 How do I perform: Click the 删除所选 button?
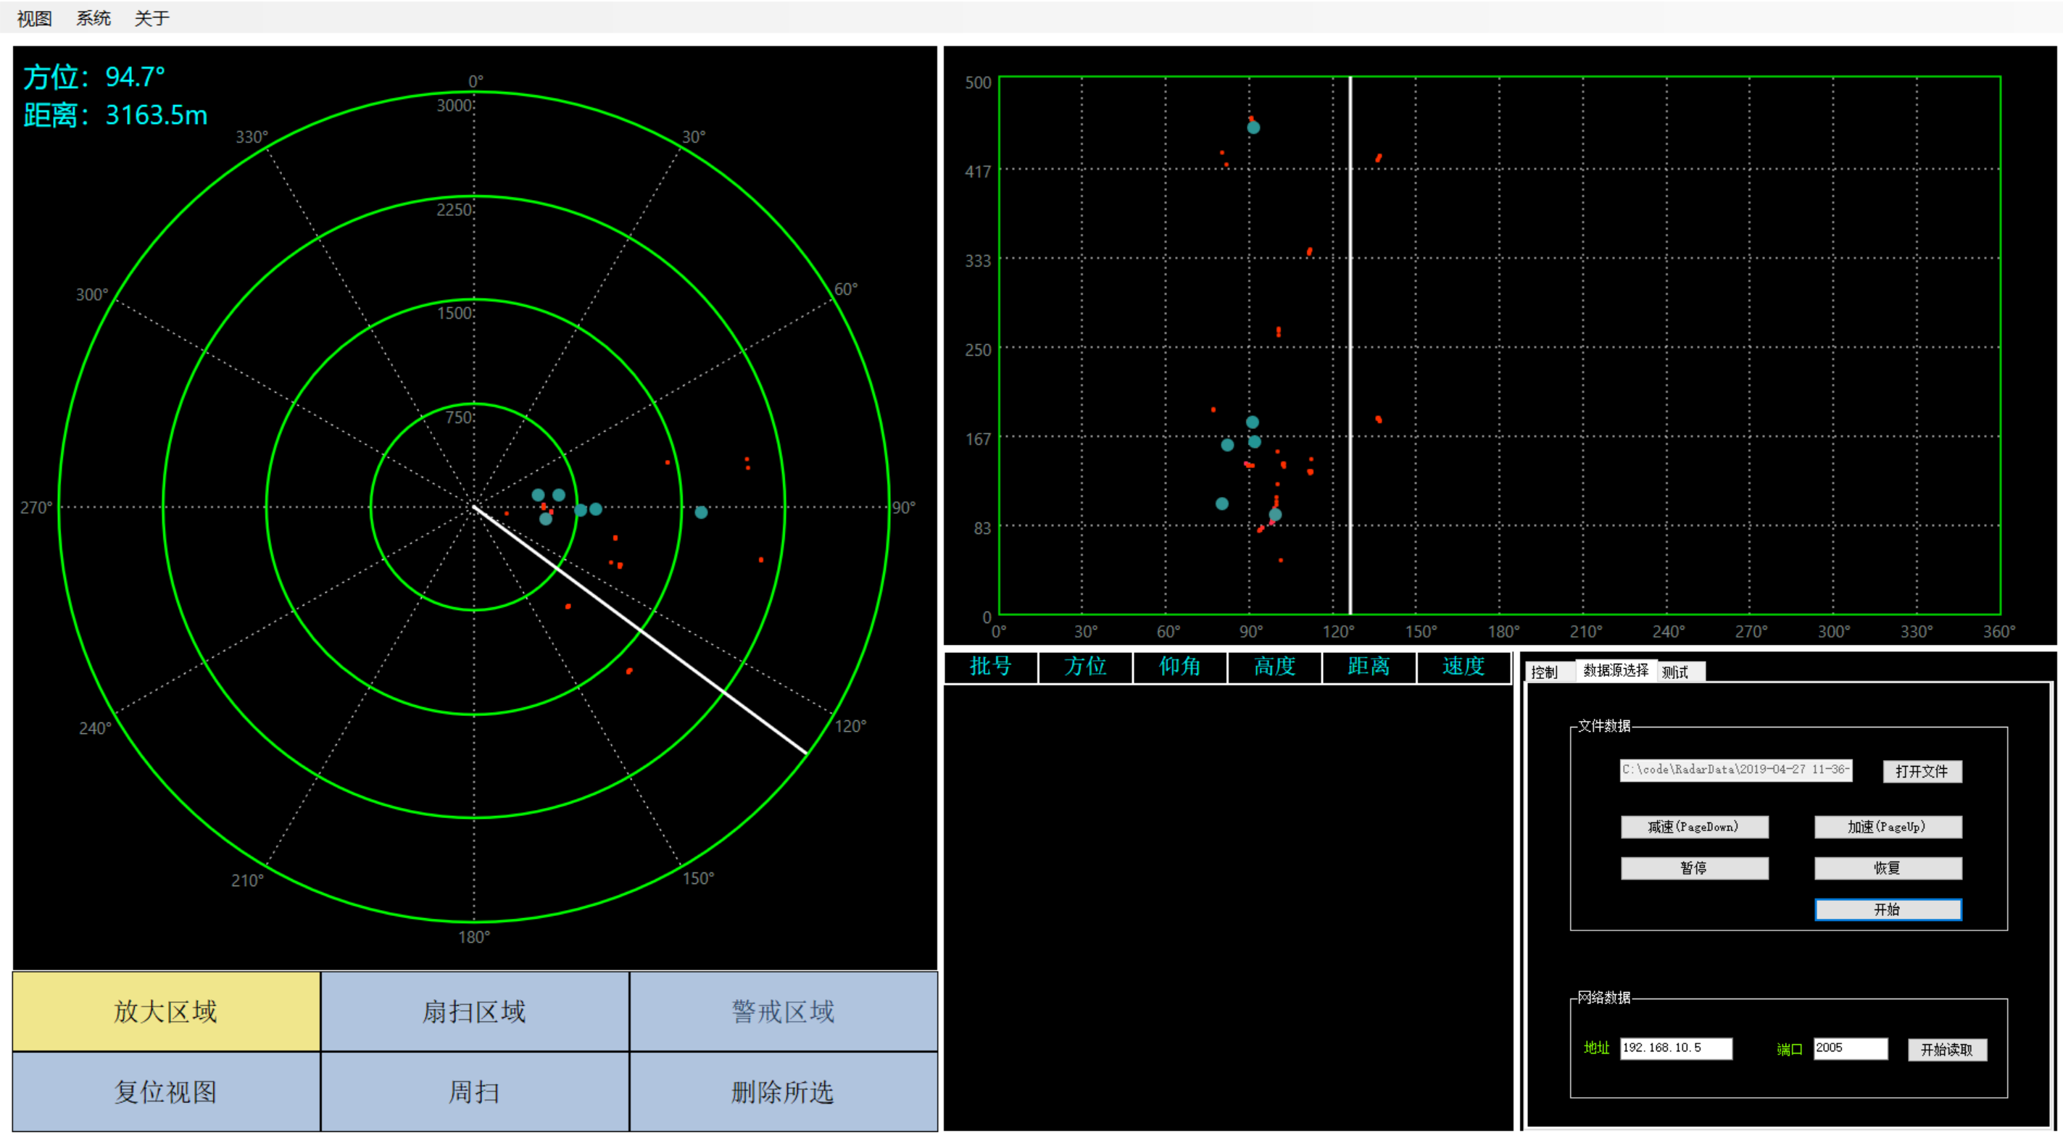782,1091
